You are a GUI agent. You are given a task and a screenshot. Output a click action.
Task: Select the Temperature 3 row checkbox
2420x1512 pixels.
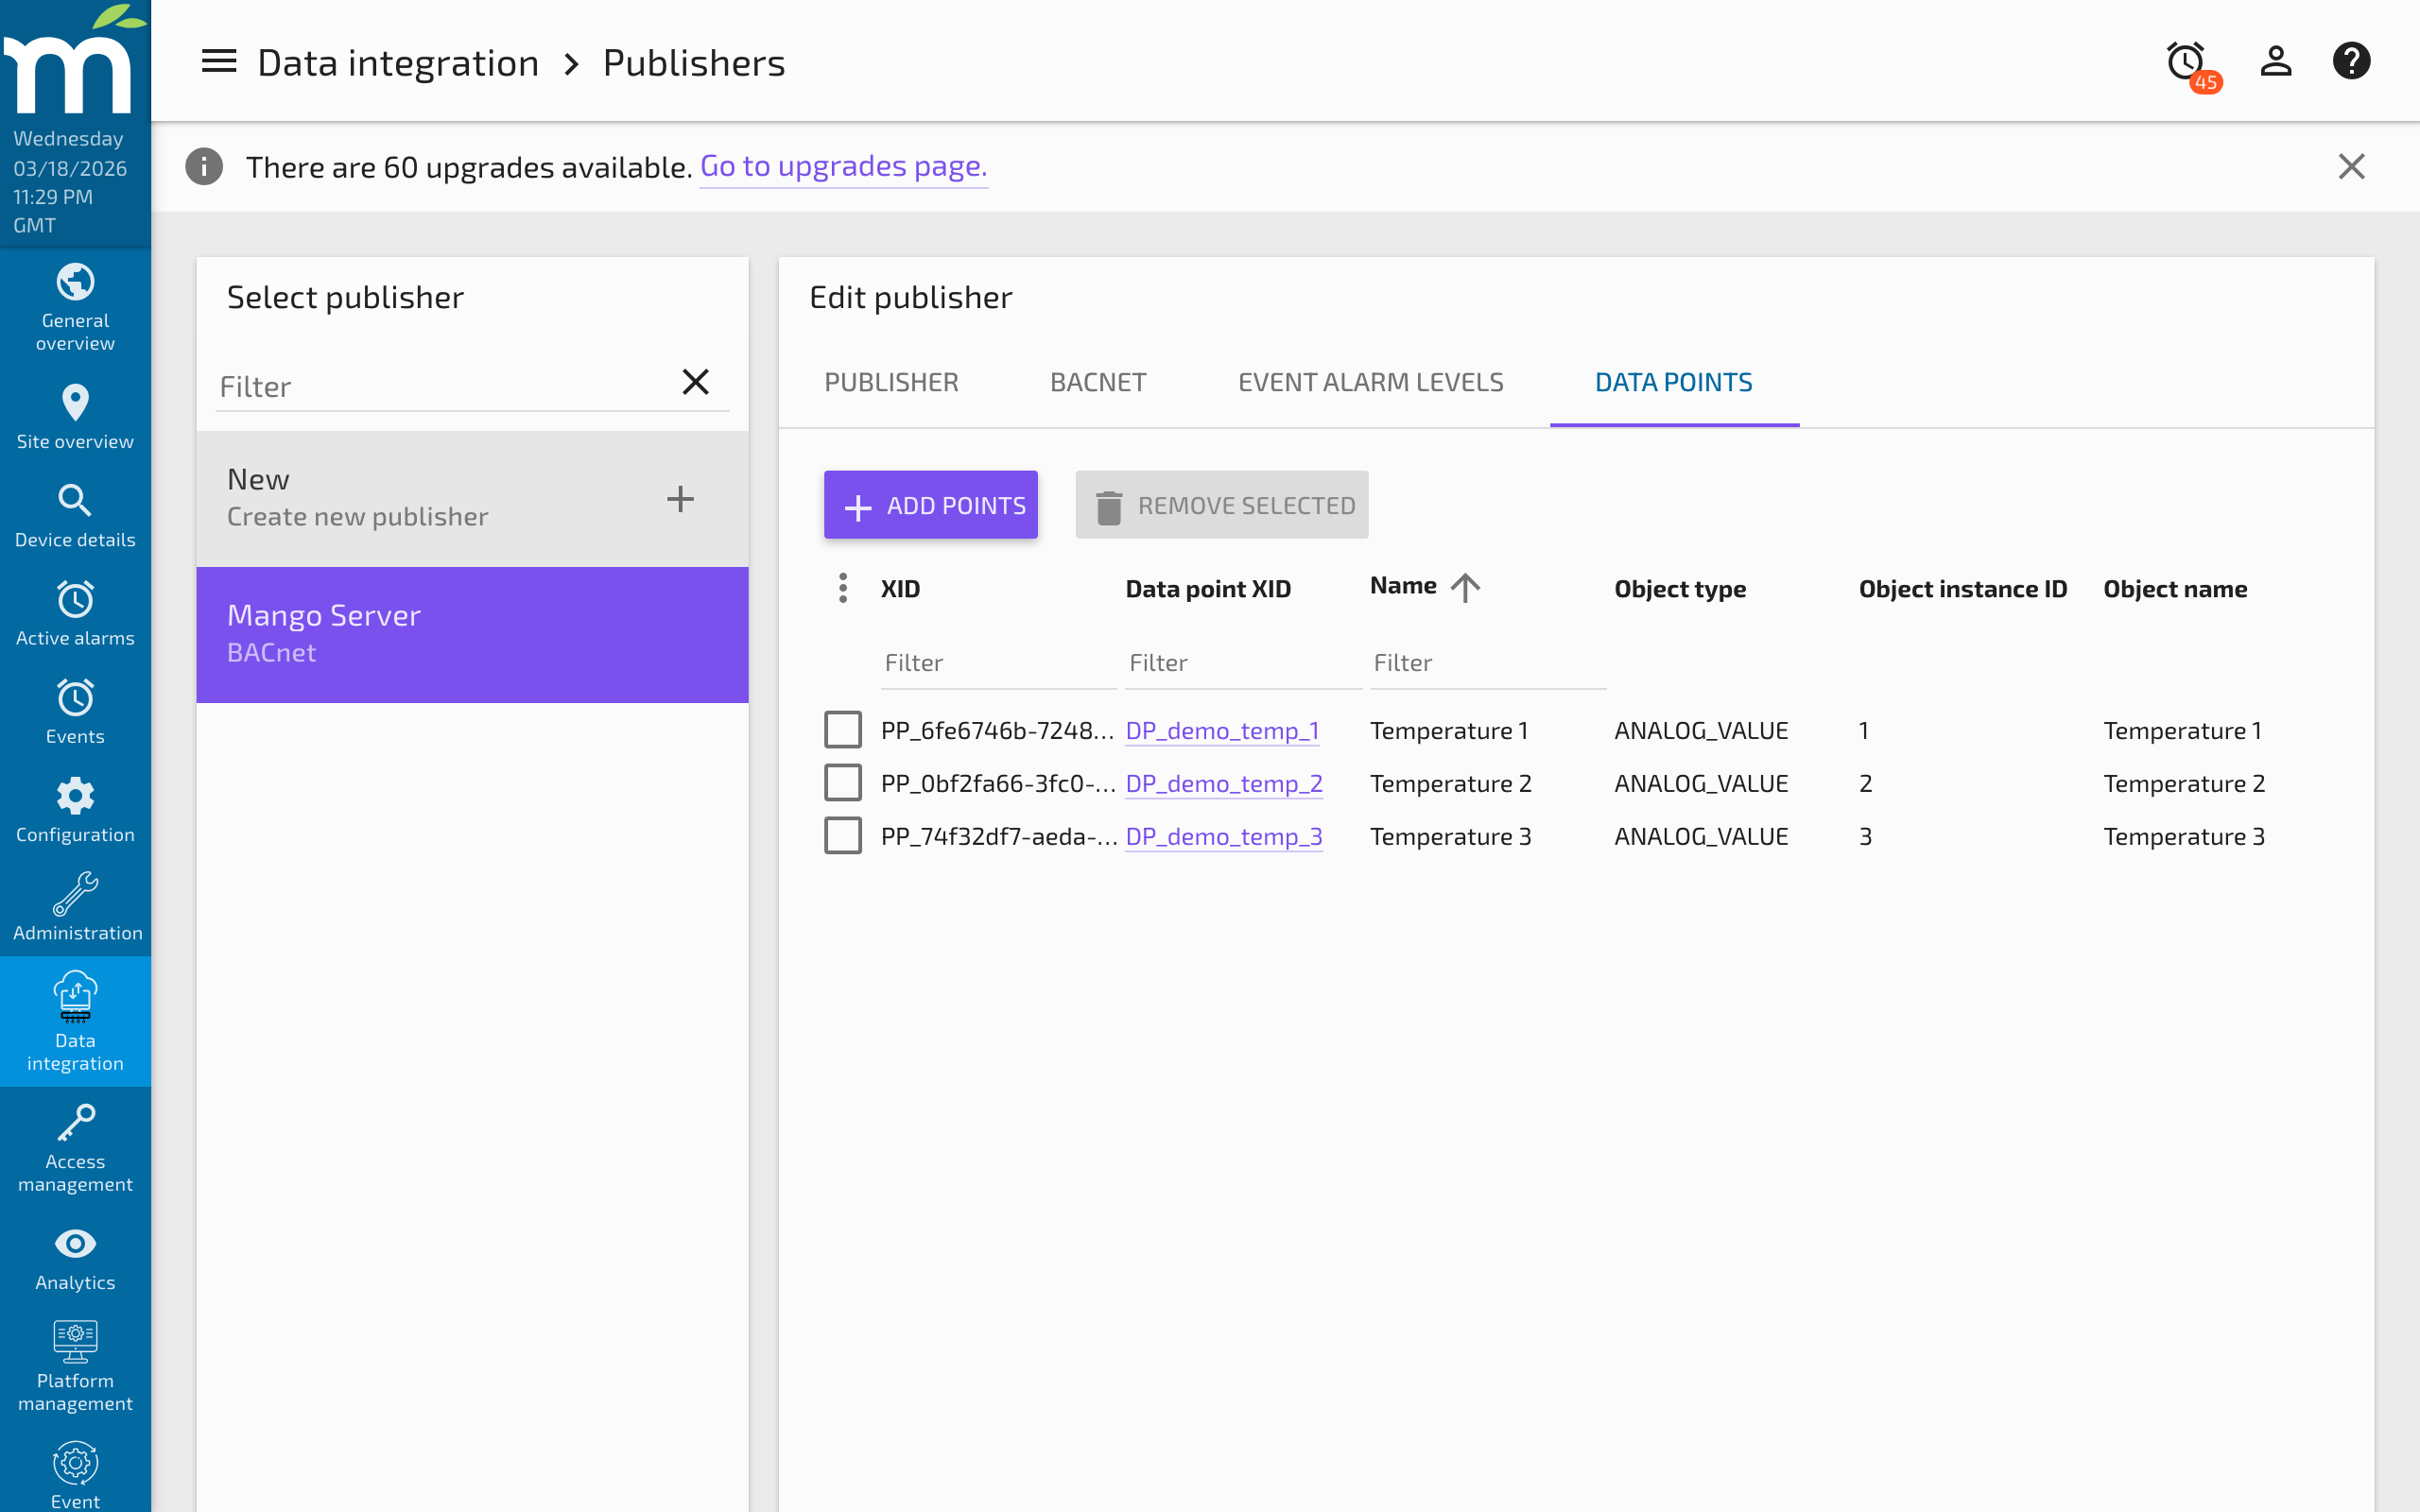(x=843, y=836)
